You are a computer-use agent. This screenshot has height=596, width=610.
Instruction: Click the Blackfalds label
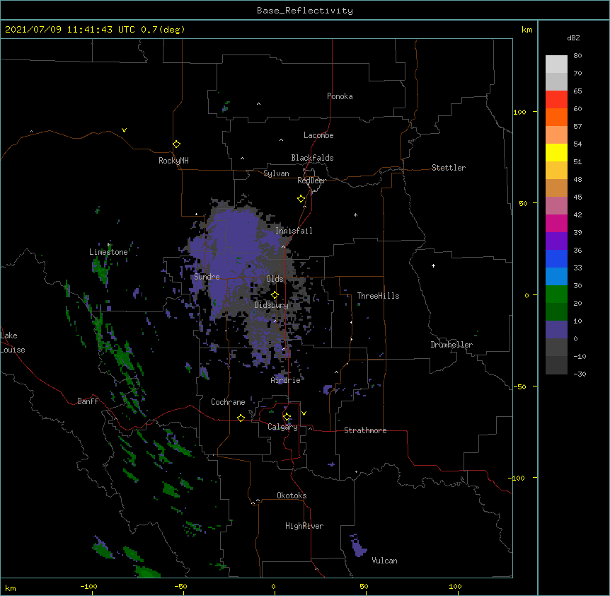(312, 158)
